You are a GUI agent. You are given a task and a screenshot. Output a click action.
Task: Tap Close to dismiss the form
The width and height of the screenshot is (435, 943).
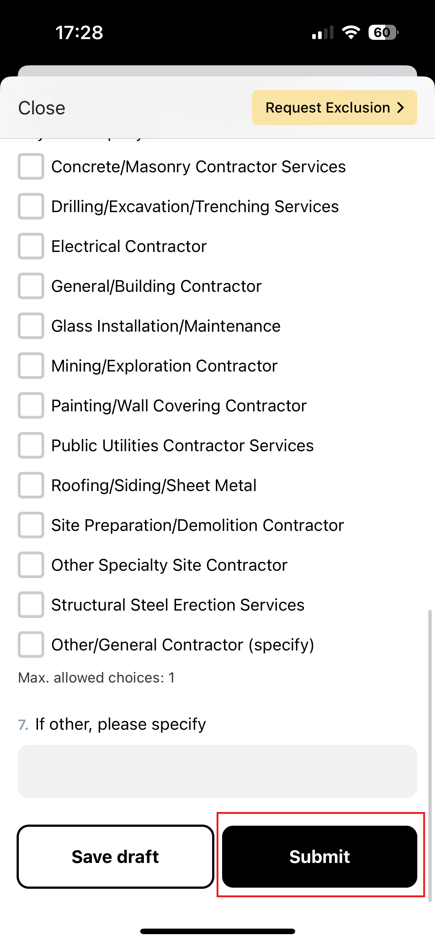pos(42,108)
